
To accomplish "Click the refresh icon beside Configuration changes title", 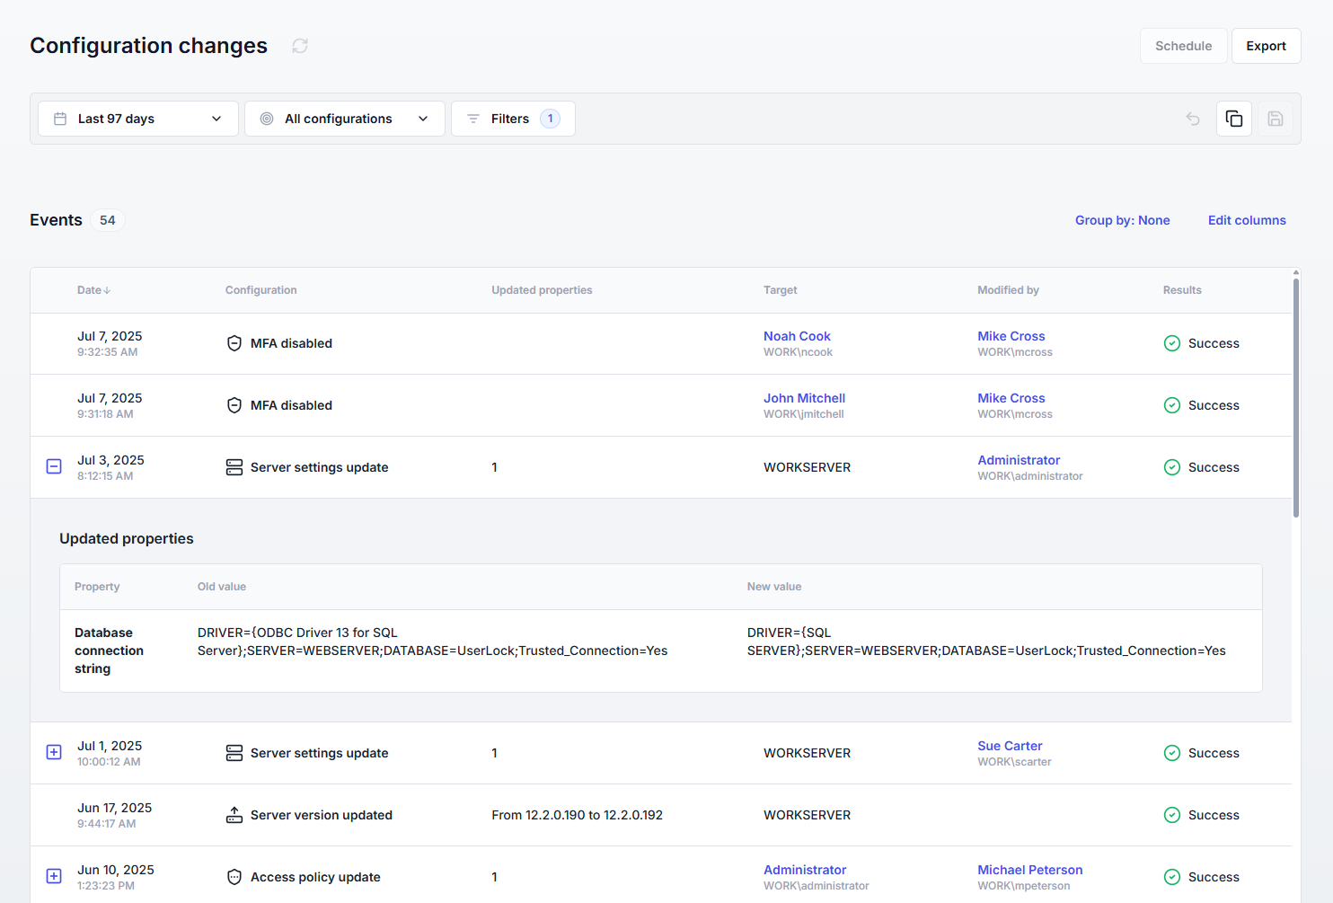I will coord(299,45).
